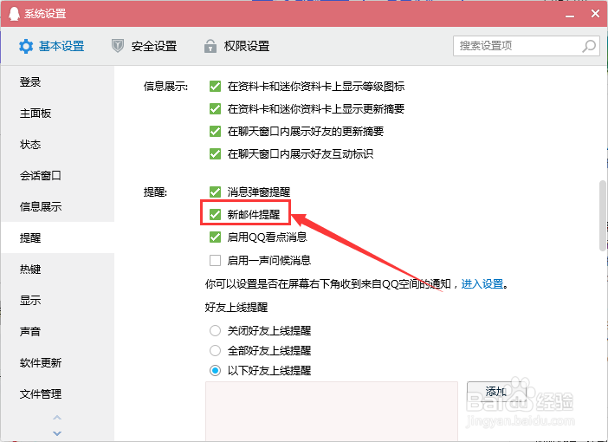The image size is (608, 442).
Task: Select 全部好友上线提醒 radio option
Action: (215, 350)
